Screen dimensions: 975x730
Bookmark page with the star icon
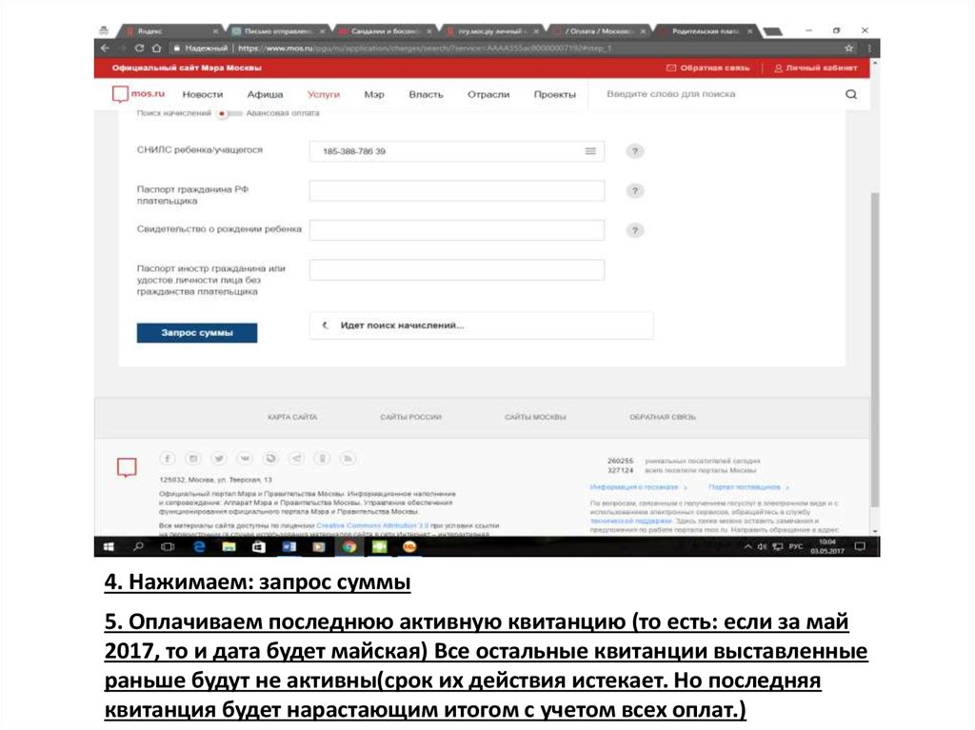(848, 48)
